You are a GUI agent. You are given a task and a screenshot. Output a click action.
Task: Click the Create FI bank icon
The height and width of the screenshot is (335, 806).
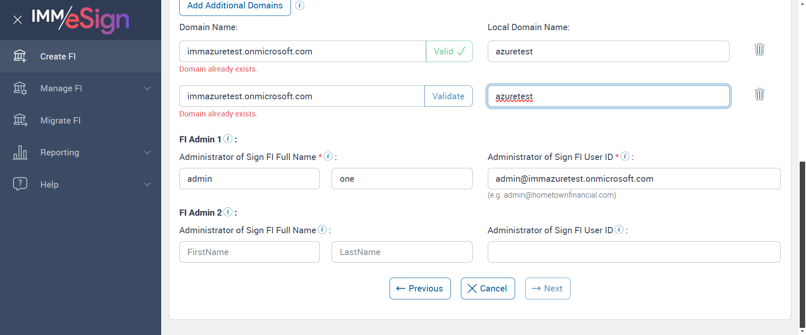pyautogui.click(x=20, y=56)
